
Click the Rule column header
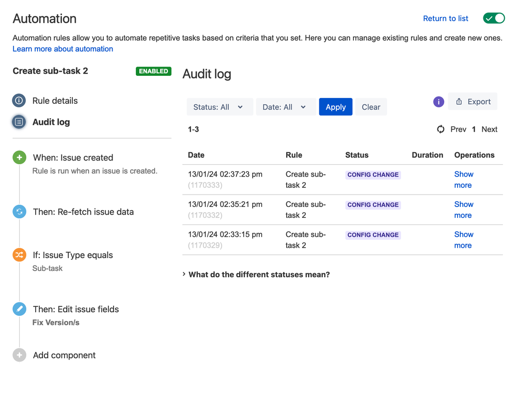(294, 155)
